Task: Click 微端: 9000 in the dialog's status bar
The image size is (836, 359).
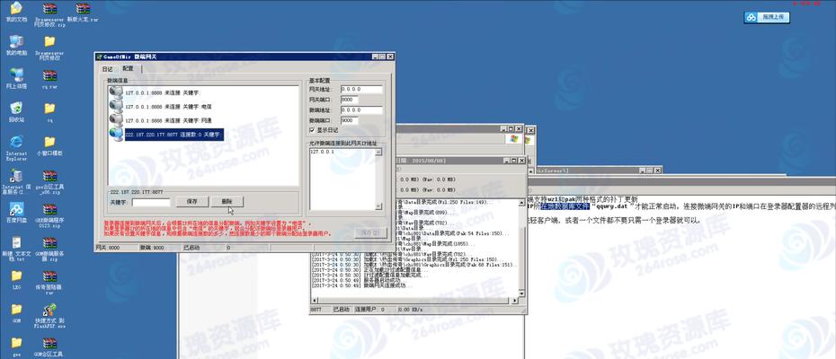Action: tap(153, 248)
